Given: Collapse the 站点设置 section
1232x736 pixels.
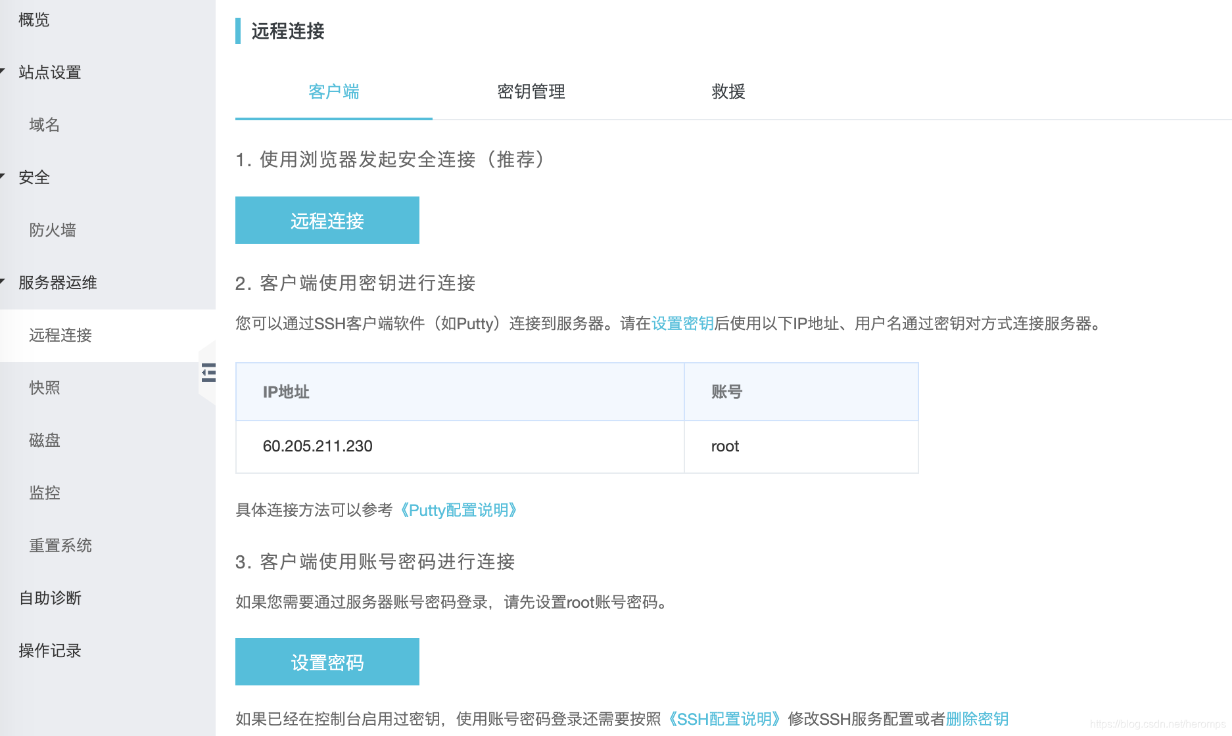Looking at the screenshot, I should pyautogui.click(x=49, y=72).
